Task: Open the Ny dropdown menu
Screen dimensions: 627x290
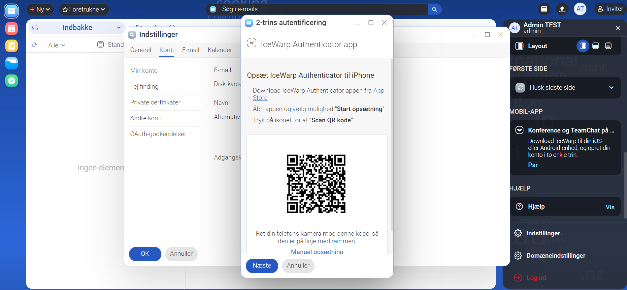Action: tap(40, 10)
